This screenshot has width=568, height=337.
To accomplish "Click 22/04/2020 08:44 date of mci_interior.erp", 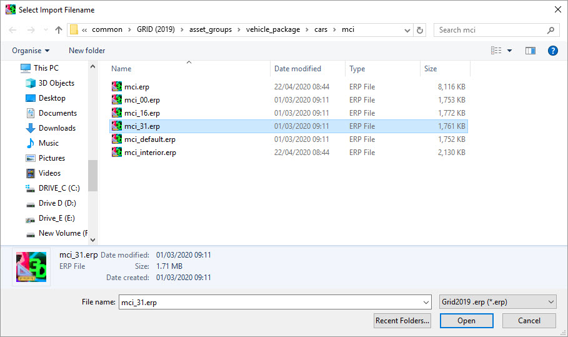I will (302, 153).
